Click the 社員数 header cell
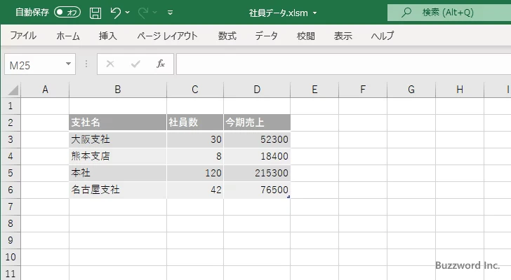The width and height of the screenshot is (511, 280). [x=195, y=122]
